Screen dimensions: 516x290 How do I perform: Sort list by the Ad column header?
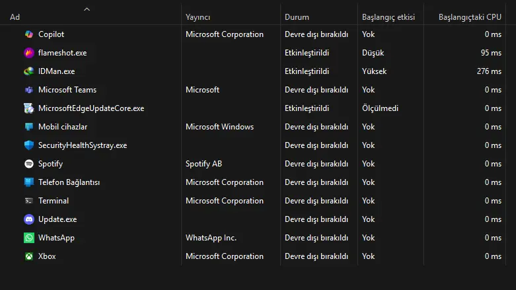(15, 17)
